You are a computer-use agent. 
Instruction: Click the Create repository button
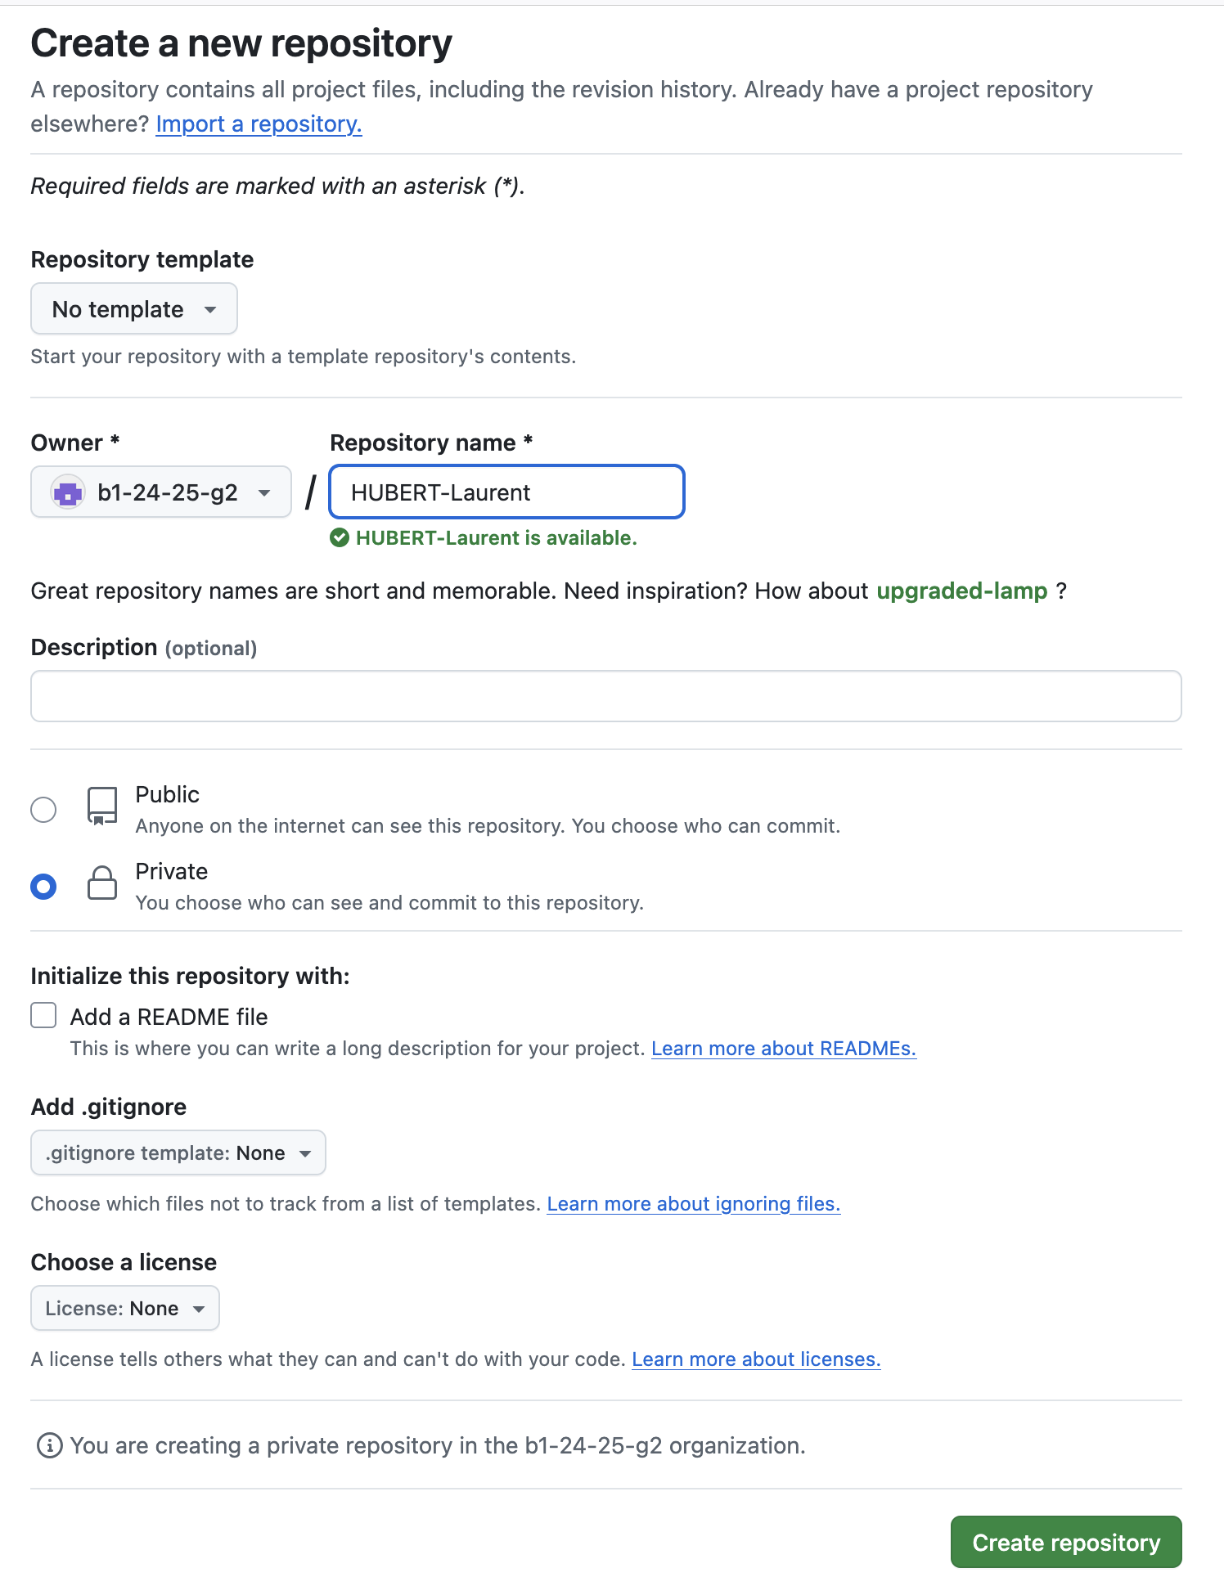point(1065,1542)
